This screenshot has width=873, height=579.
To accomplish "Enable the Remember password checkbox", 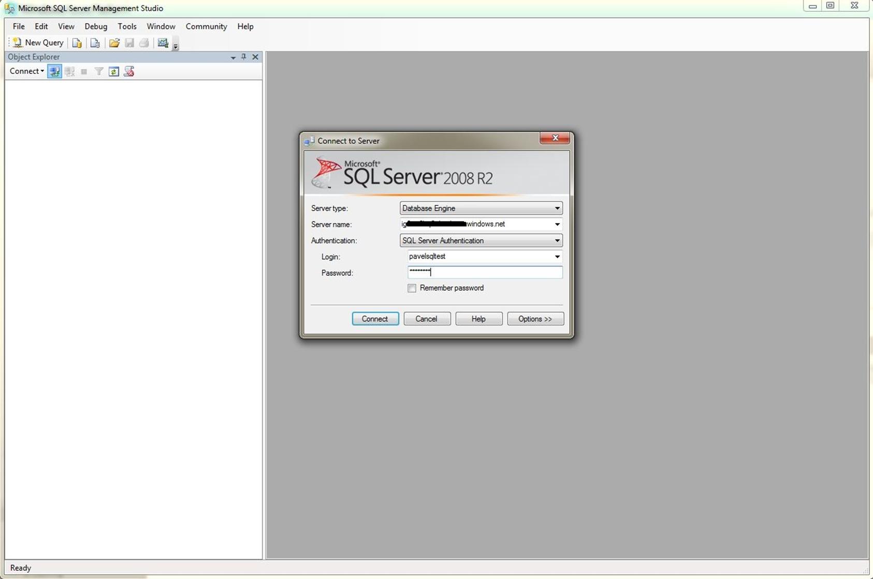I will click(412, 288).
